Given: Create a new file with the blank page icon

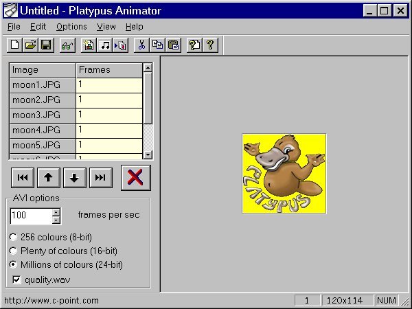Looking at the screenshot, I should tap(14, 45).
